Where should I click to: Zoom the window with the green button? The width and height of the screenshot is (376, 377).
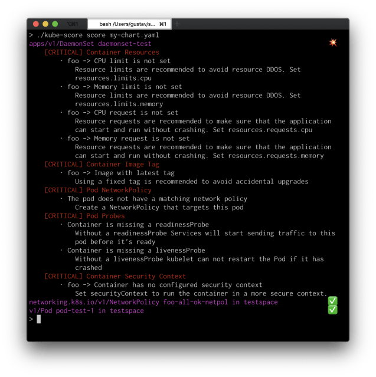pyautogui.click(x=55, y=24)
